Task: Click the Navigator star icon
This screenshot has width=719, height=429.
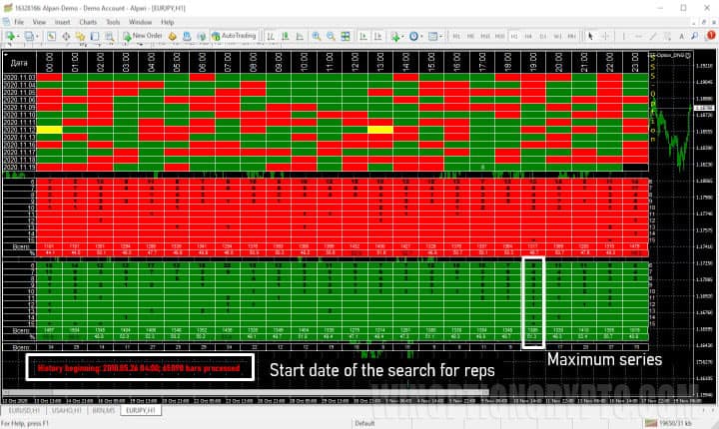Action: (x=80, y=35)
